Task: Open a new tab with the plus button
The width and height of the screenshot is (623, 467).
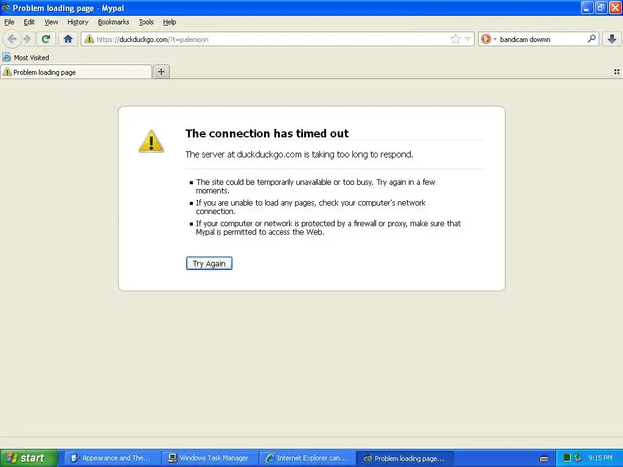Action: tap(161, 72)
